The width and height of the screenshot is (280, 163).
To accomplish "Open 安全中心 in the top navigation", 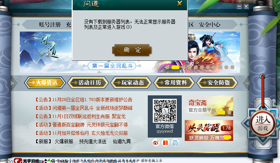I will [x=210, y=25].
